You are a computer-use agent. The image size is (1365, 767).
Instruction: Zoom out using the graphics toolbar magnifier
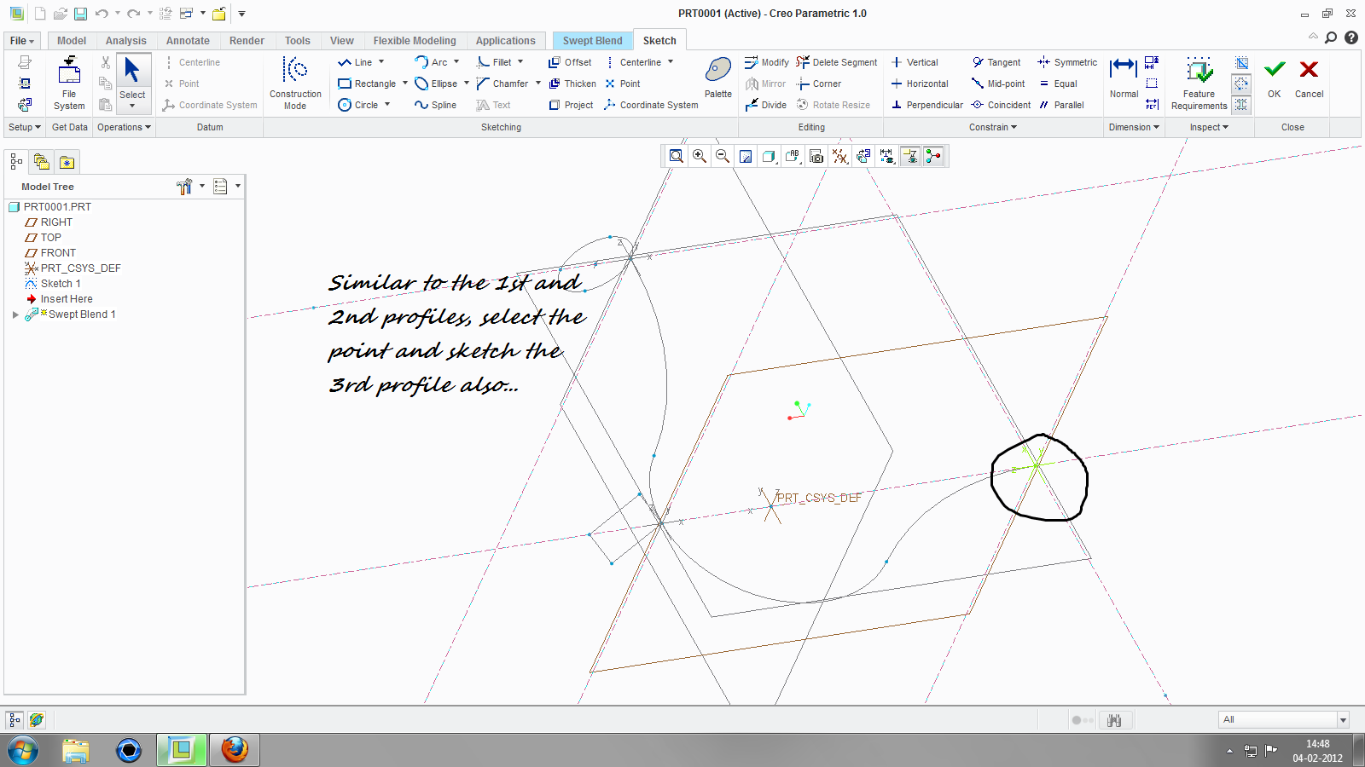pos(723,156)
